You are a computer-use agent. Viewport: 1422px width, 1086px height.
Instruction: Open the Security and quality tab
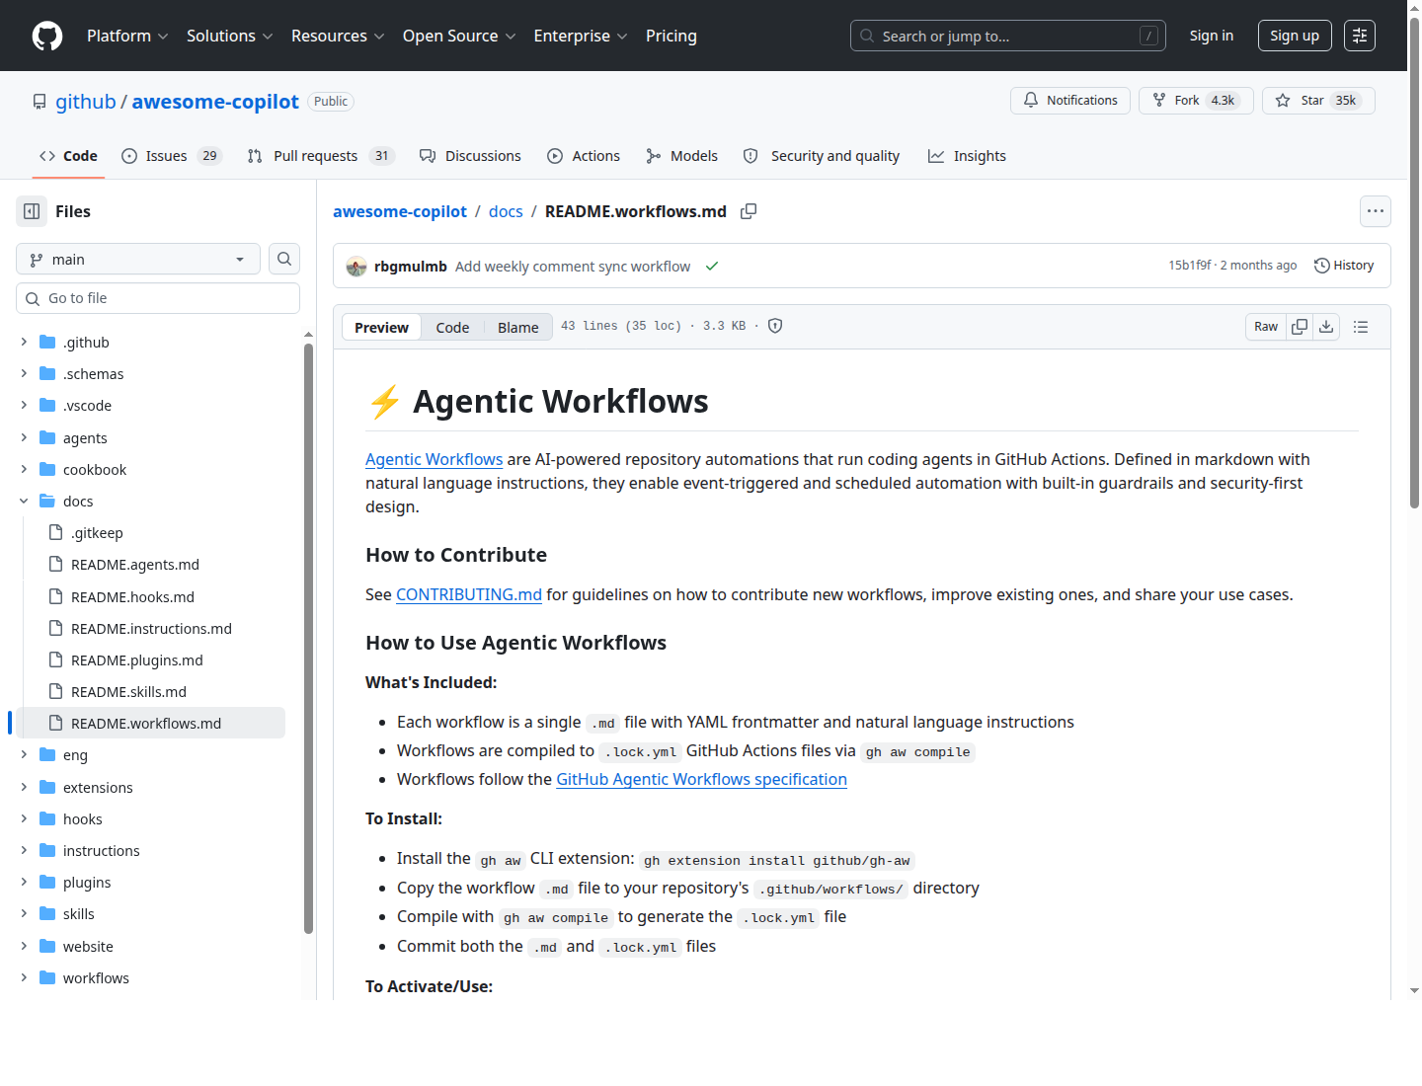click(x=822, y=156)
